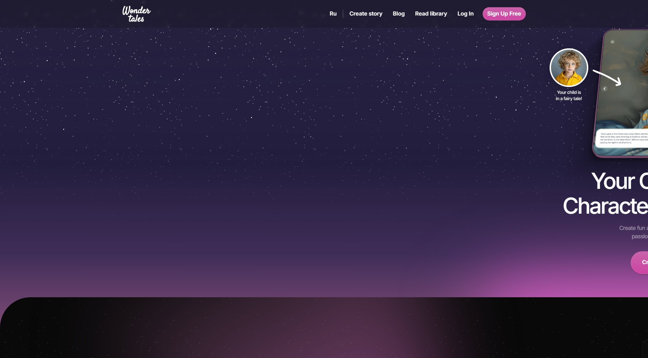Click the 'Characte' heading line
The height and width of the screenshot is (358, 648).
[605, 206]
